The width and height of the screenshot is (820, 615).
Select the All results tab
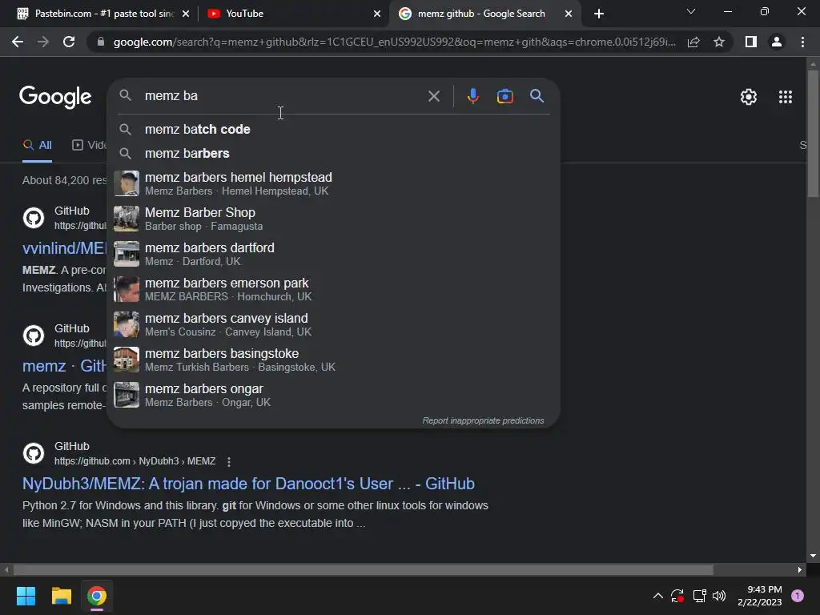click(37, 146)
